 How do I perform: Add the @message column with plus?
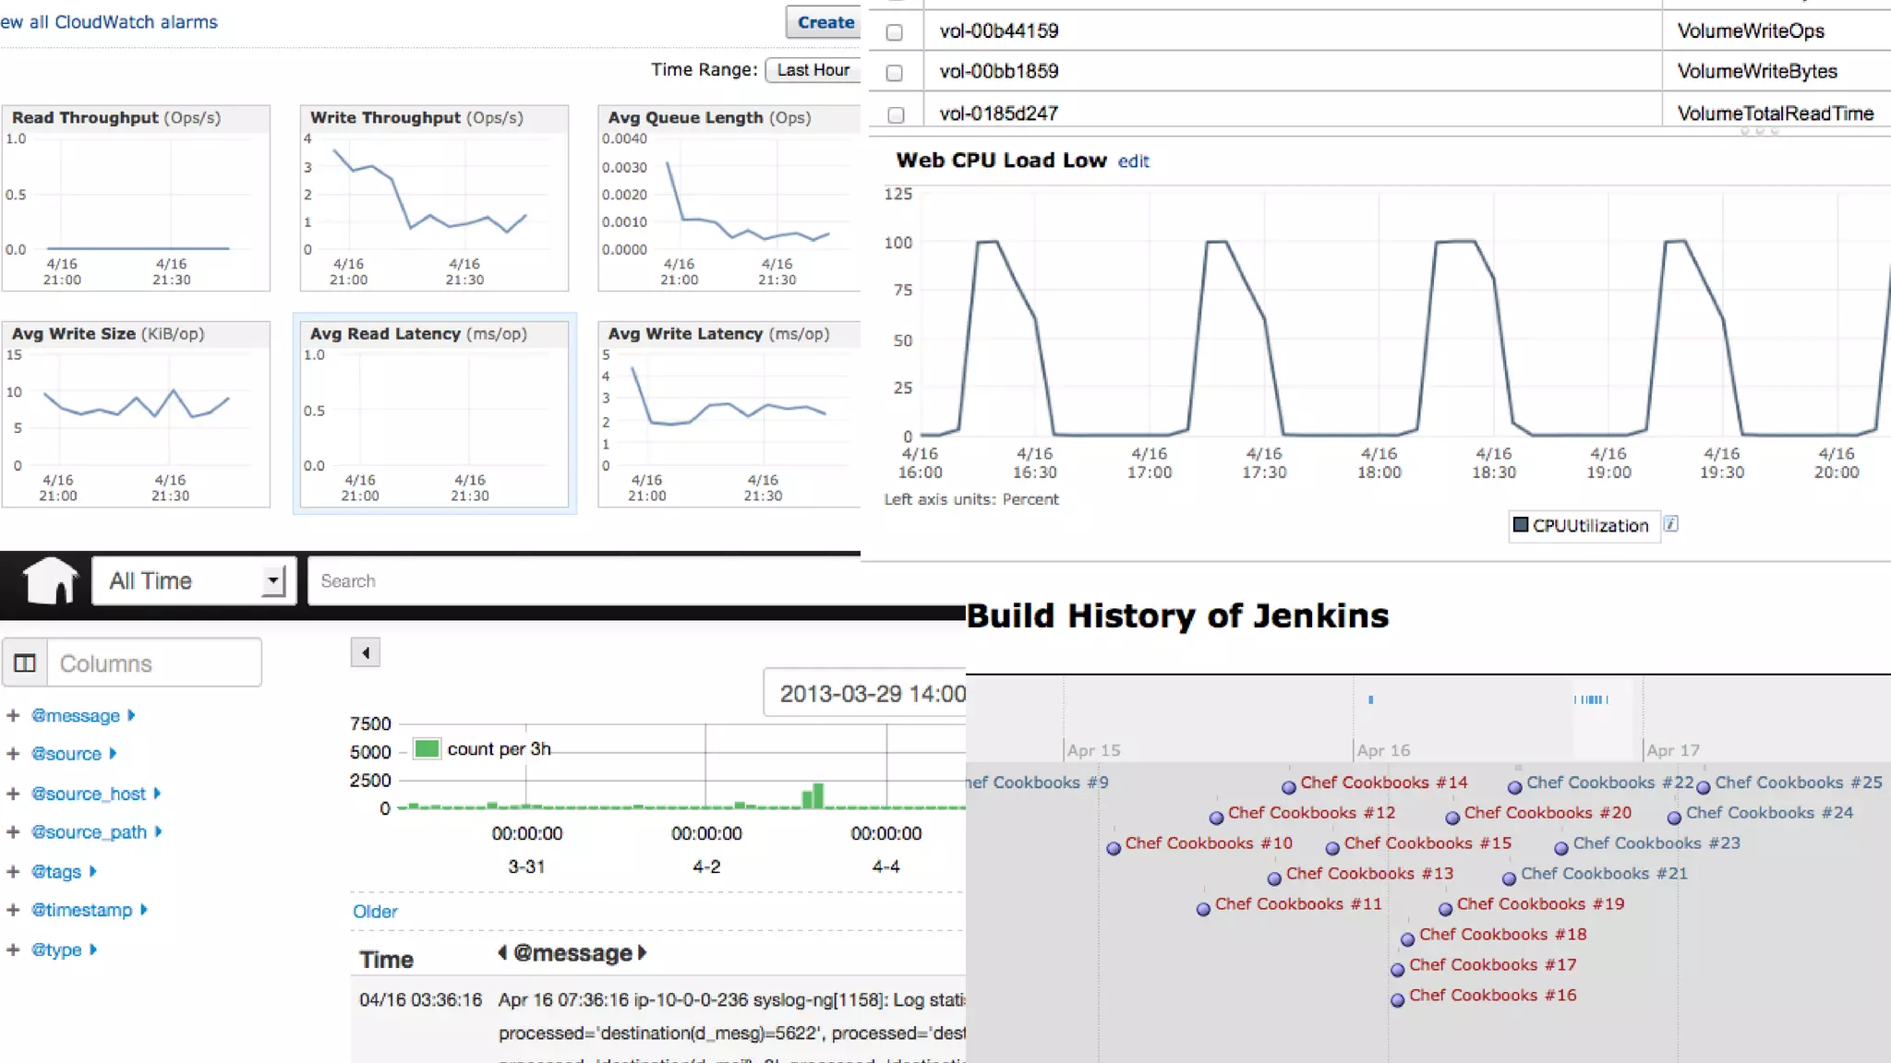click(x=13, y=715)
